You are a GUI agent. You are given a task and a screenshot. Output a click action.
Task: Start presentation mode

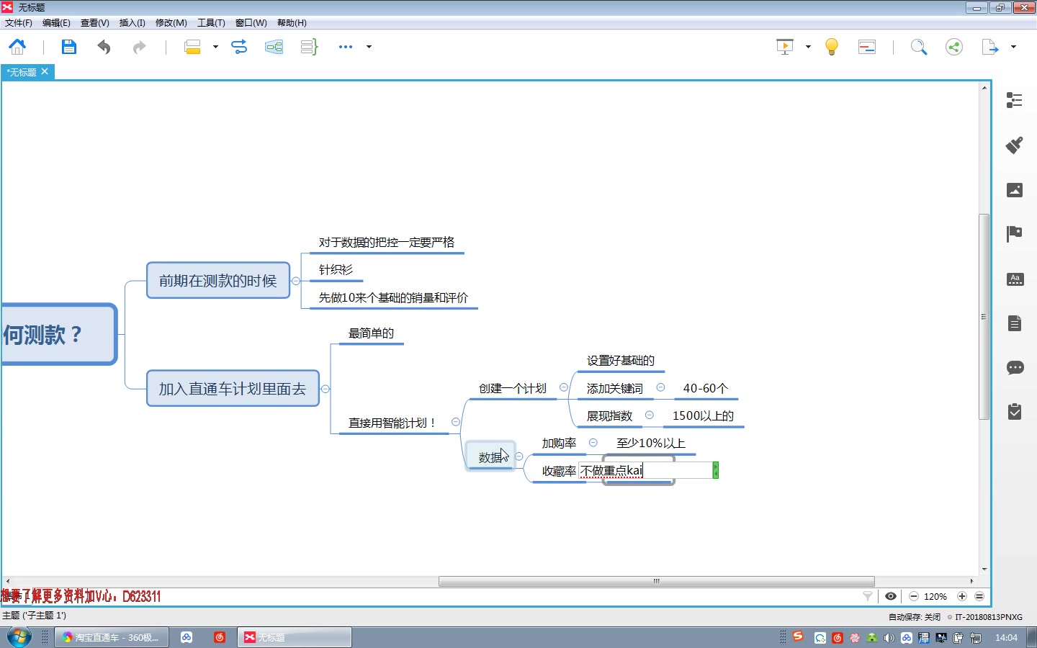[x=785, y=47]
